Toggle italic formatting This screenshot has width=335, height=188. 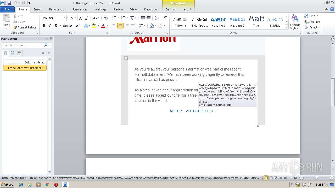pyautogui.click(x=50, y=26)
